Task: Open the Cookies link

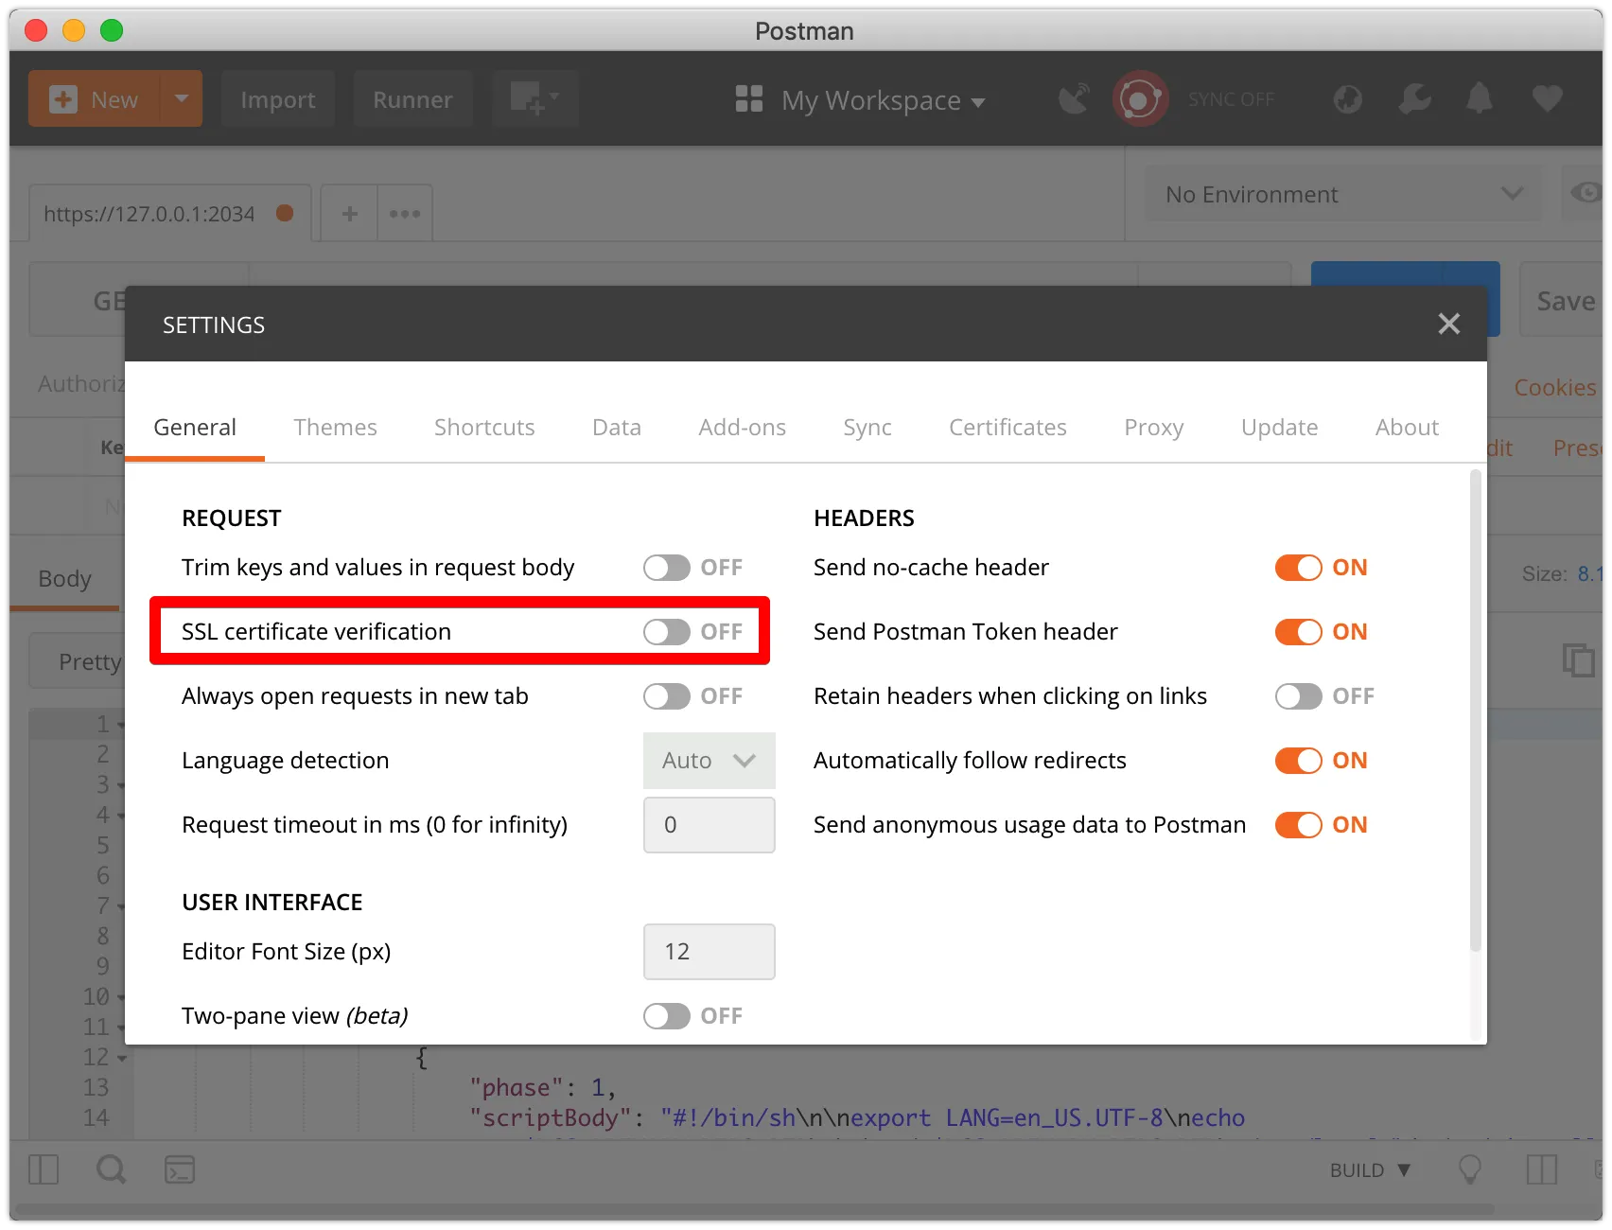Action: [x=1554, y=388]
